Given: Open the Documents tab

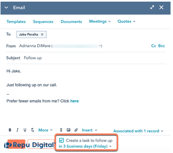Looking at the screenshot, I should point(71,22).
